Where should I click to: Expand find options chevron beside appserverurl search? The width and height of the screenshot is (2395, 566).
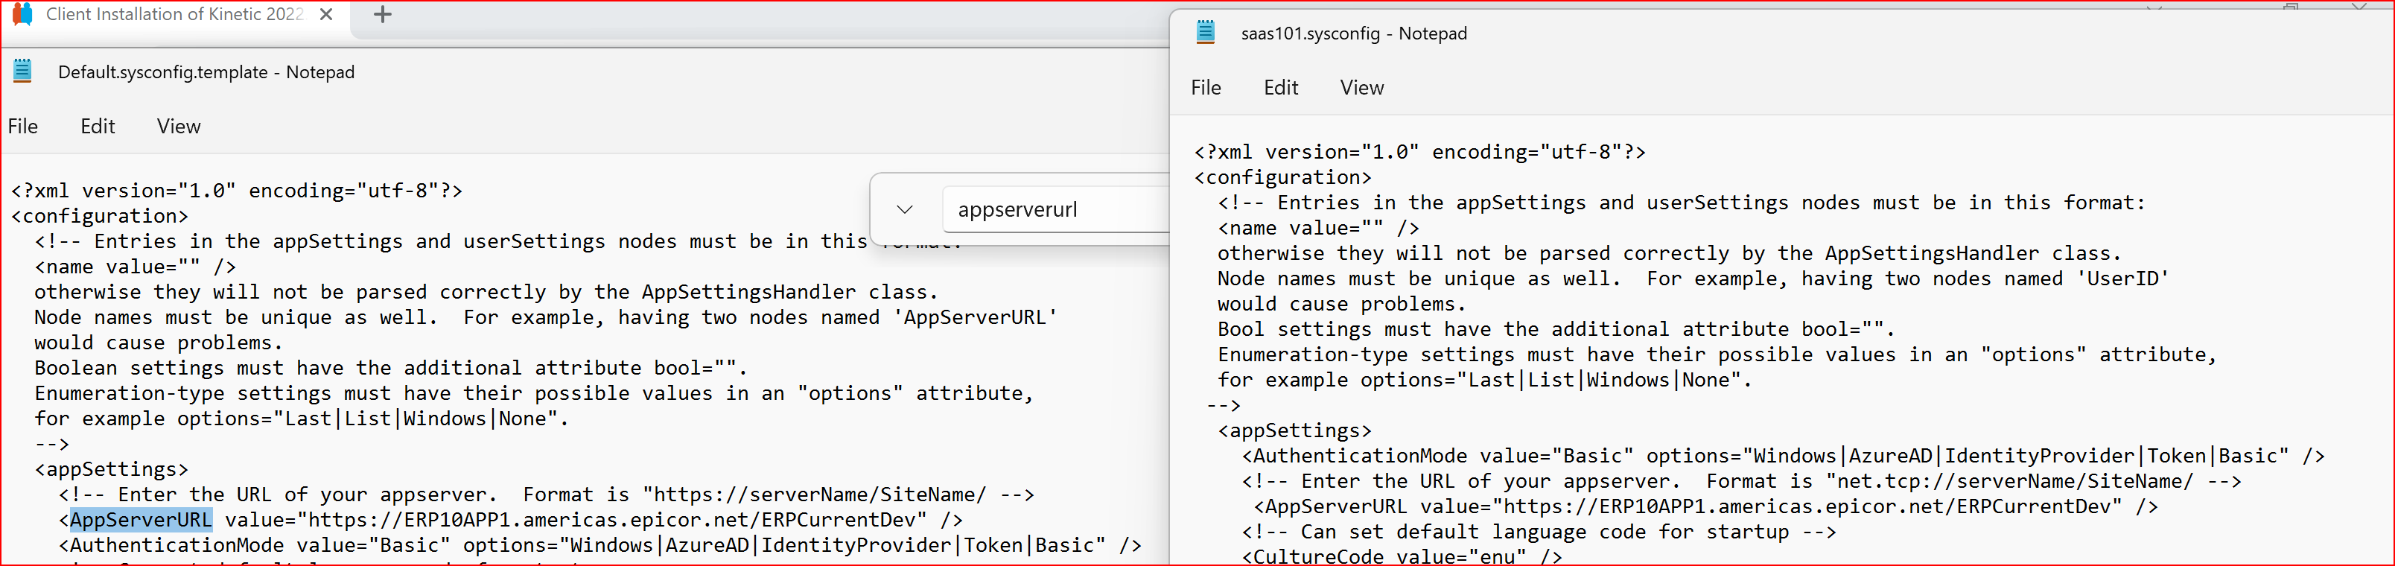[x=905, y=210]
